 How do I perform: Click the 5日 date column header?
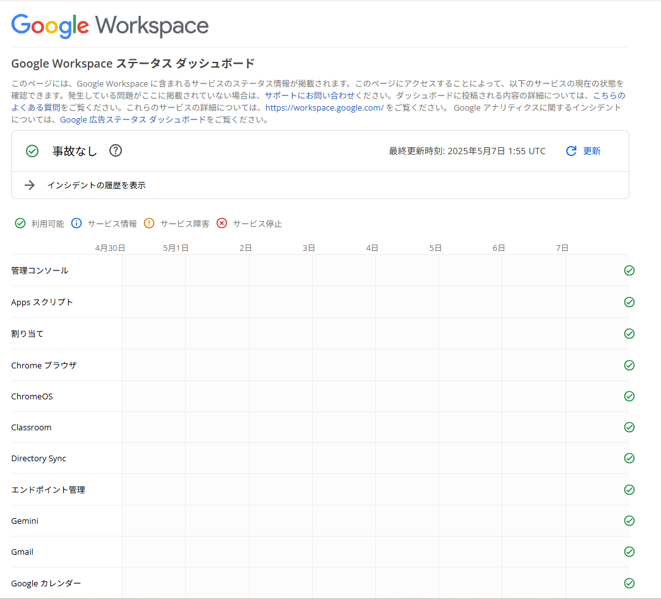[435, 248]
